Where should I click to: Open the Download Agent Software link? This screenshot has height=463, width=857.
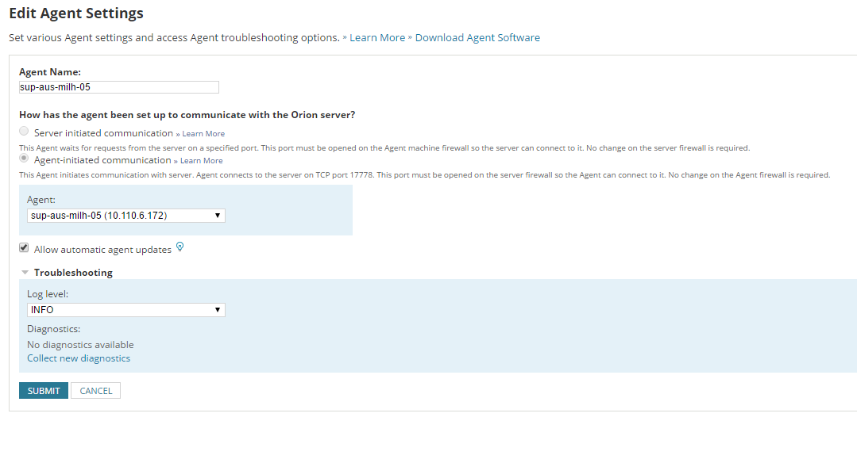tap(477, 37)
